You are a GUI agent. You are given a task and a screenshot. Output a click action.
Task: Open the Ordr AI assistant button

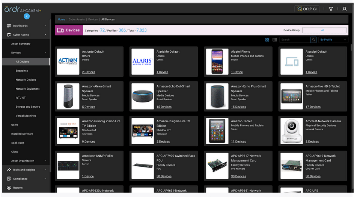307,9
